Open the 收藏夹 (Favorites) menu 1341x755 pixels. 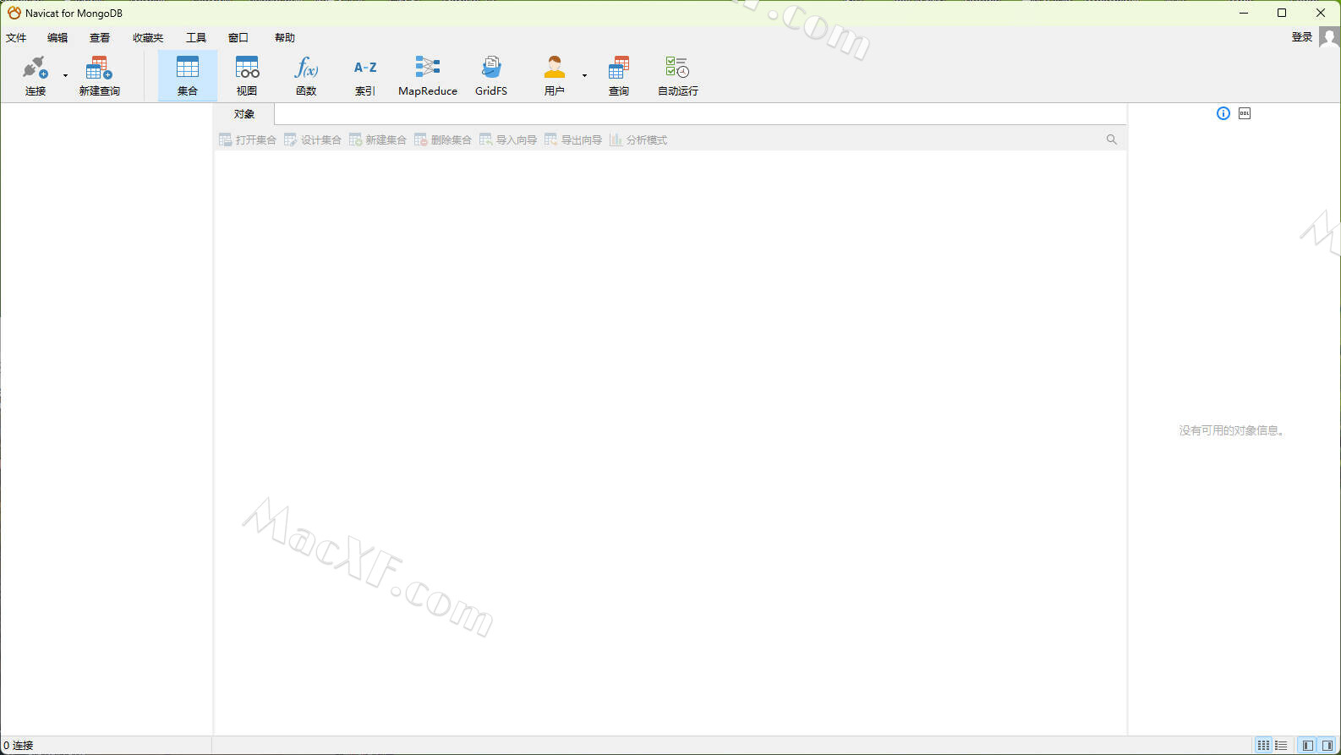pos(148,37)
